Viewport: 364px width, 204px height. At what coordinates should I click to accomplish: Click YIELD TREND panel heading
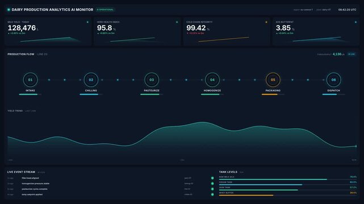point(15,111)
